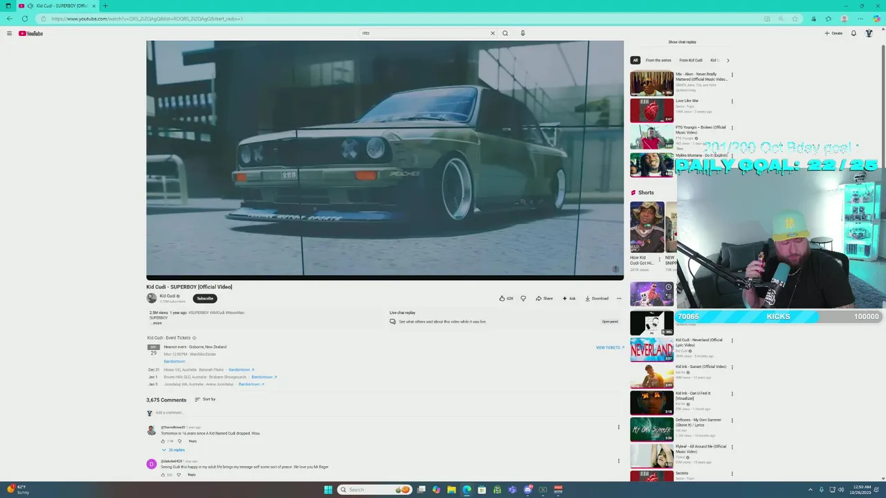886x498 pixels.
Task: Go back in browser history
Action: click(9, 19)
